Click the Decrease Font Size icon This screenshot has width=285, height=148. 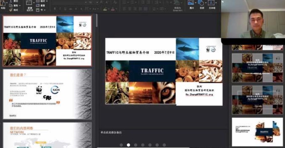click(x=107, y=2)
